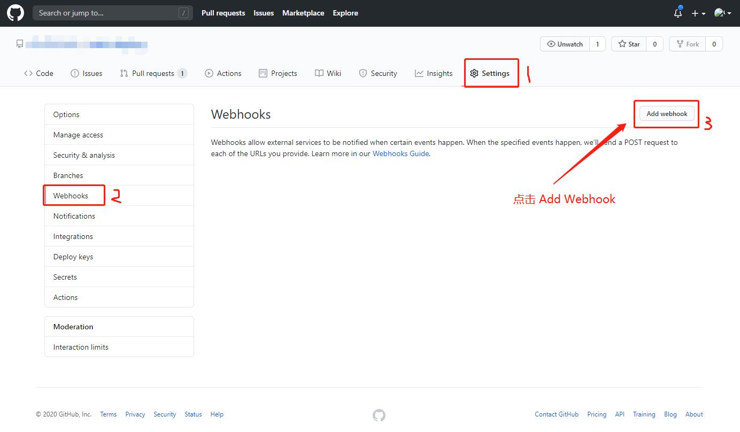Switch to the Settings tab

pyautogui.click(x=490, y=73)
